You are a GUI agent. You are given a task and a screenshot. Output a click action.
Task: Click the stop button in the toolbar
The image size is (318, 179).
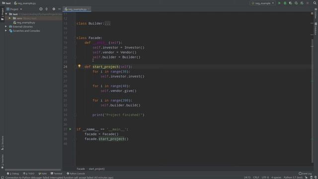pos(308,3)
